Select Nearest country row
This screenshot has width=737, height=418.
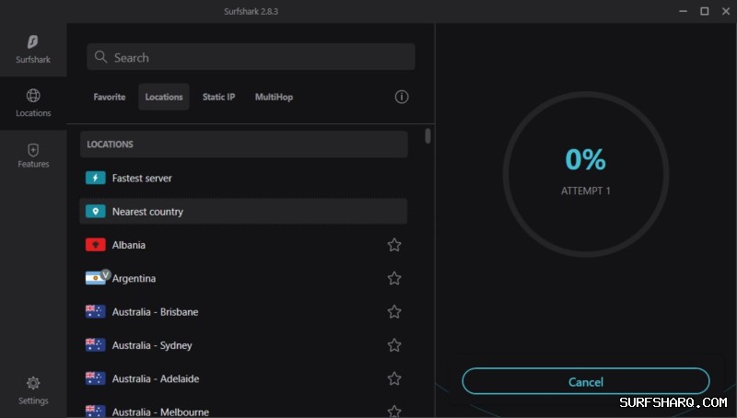pos(243,212)
